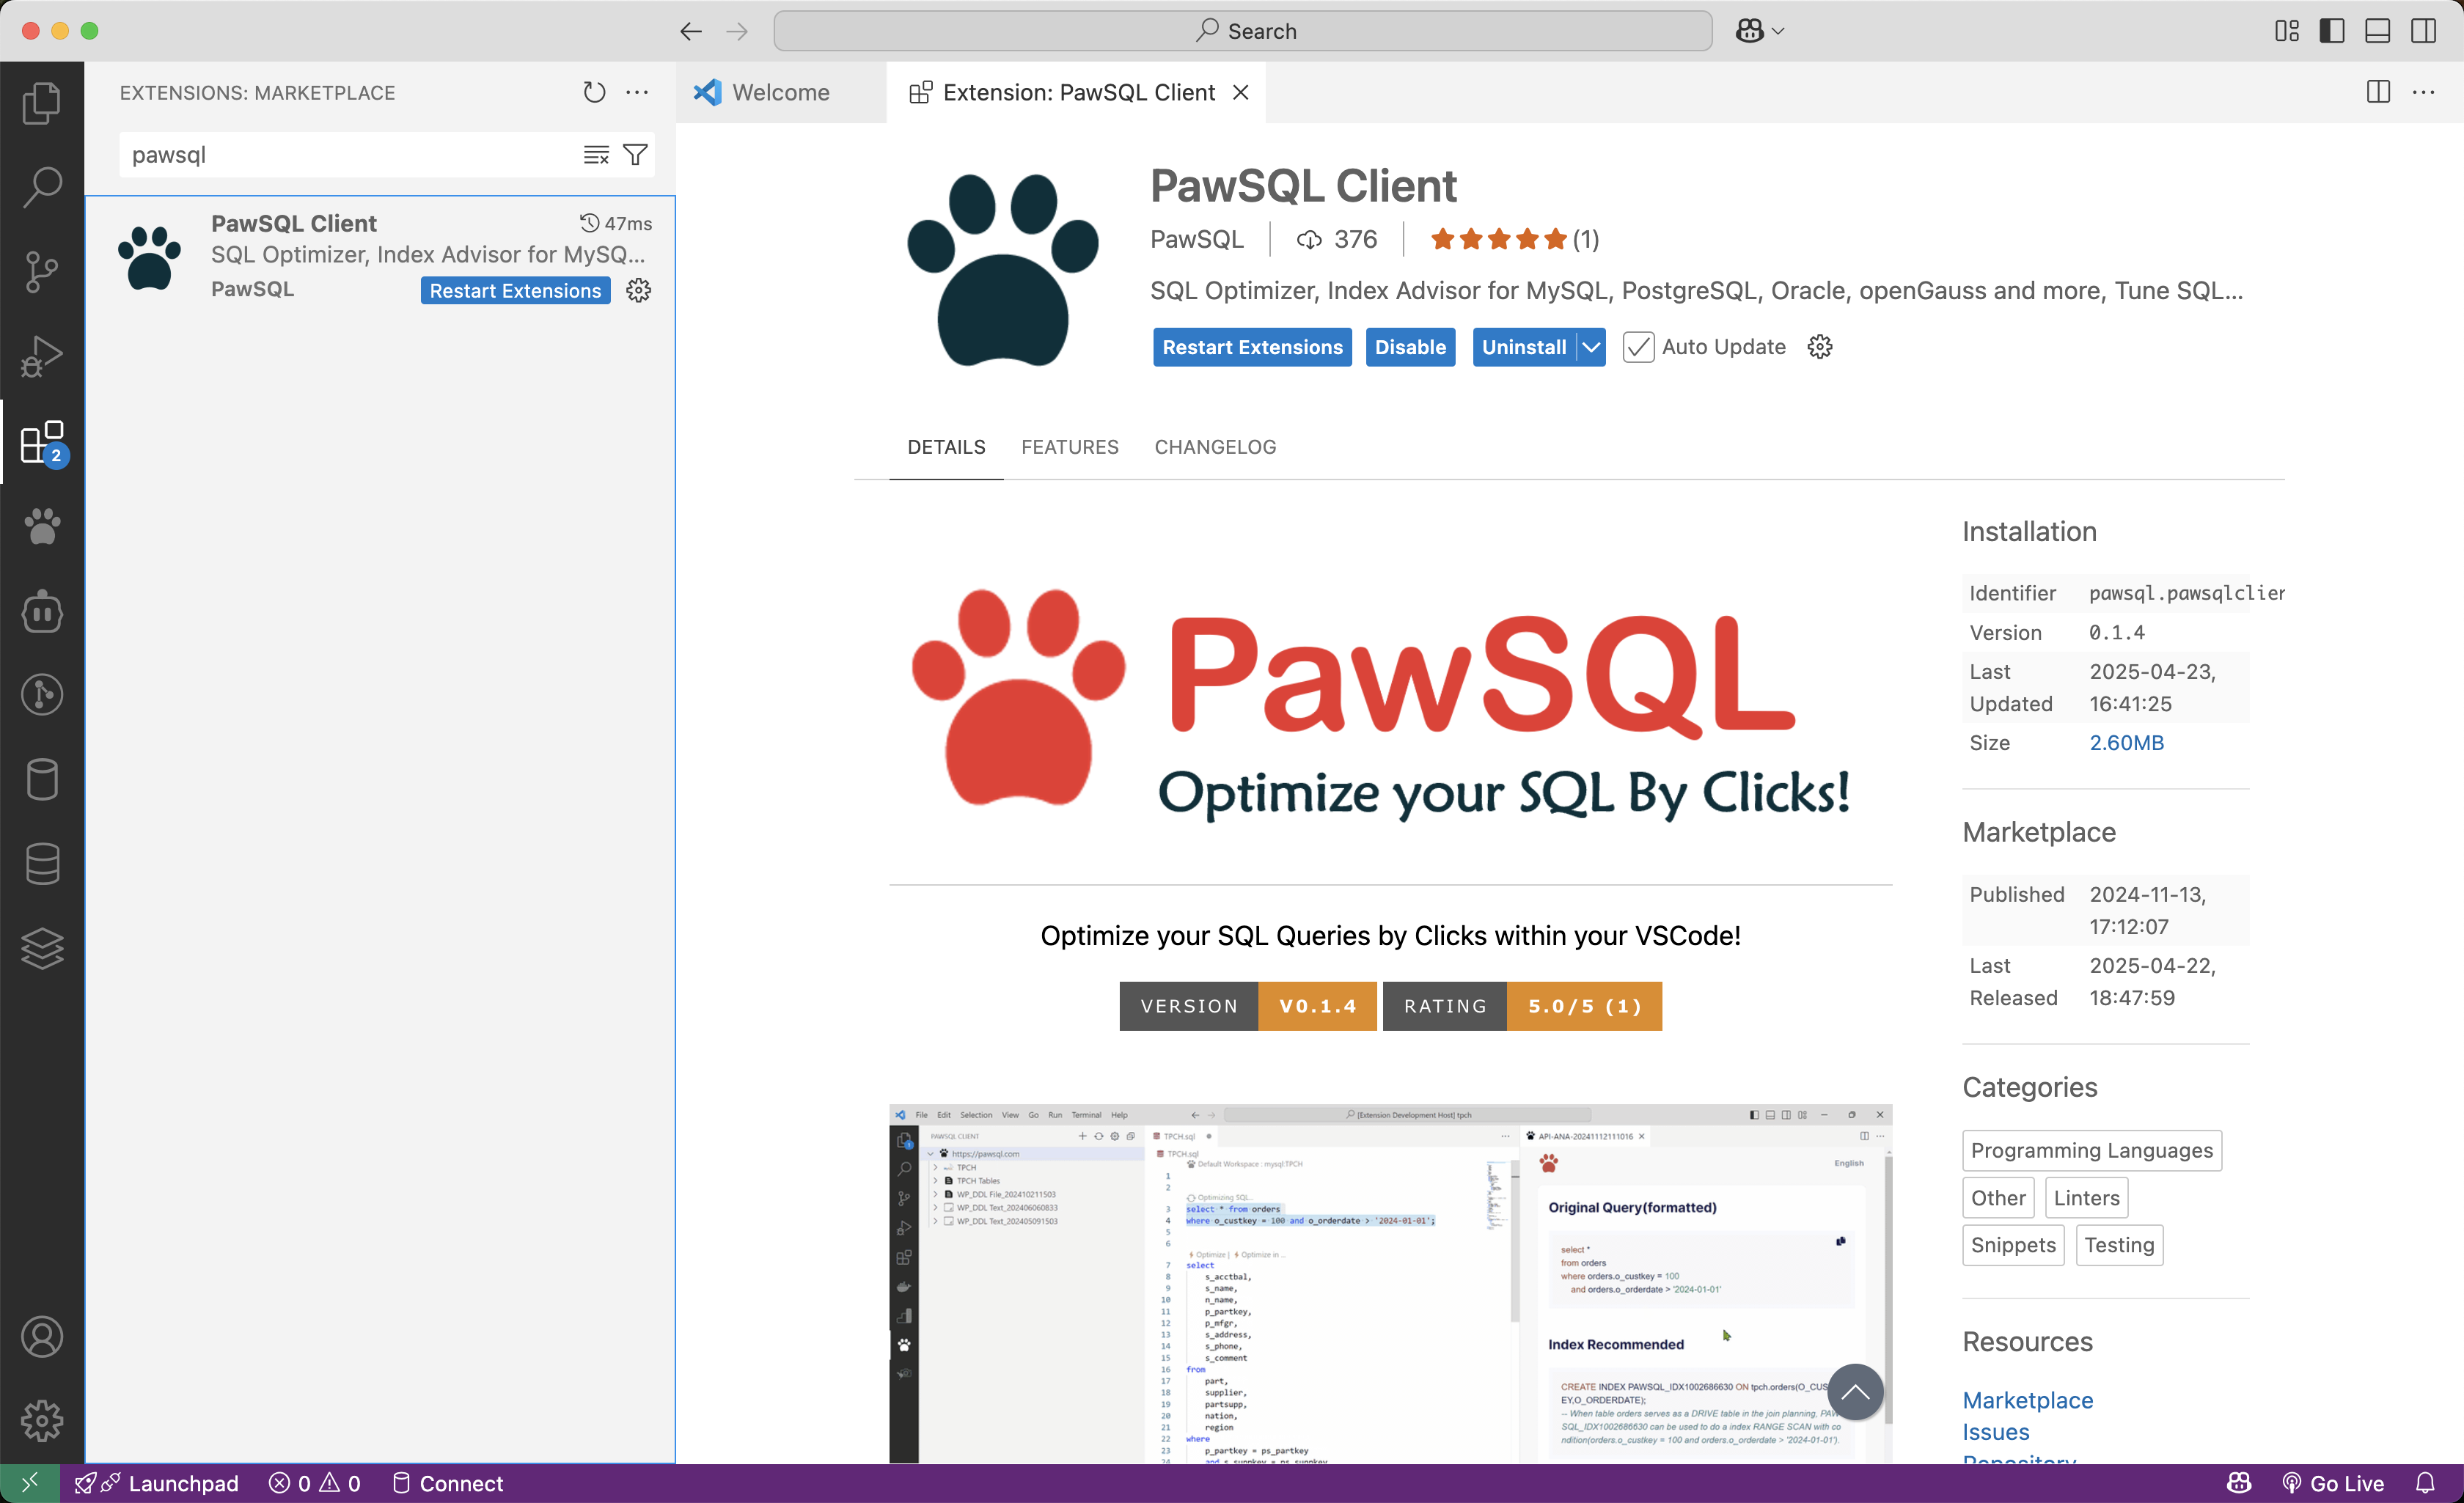Screen dimensions: 2464x1503
Task: Open the Source Control view
Action: (42, 271)
